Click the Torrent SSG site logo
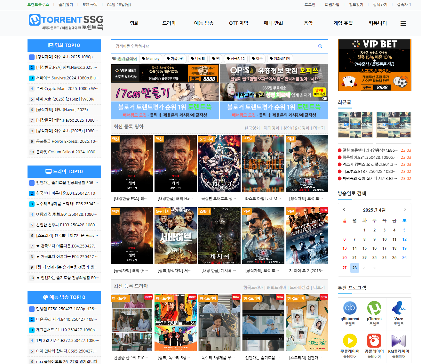The height and width of the screenshot is (364, 421). pyautogui.click(x=66, y=22)
